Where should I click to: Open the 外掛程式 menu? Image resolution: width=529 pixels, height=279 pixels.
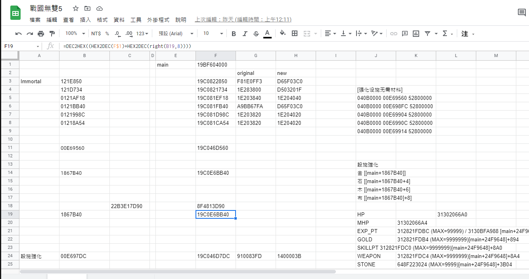click(x=158, y=19)
